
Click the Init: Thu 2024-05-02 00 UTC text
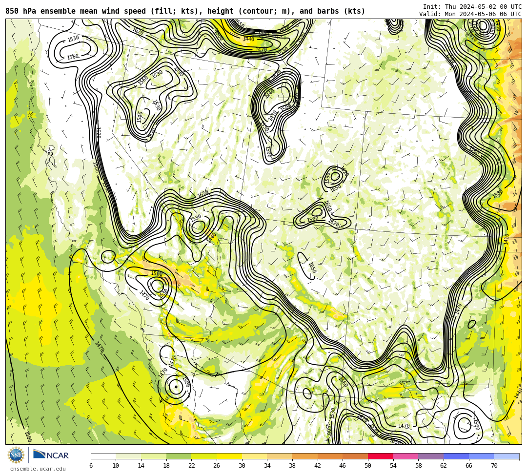coord(472,7)
